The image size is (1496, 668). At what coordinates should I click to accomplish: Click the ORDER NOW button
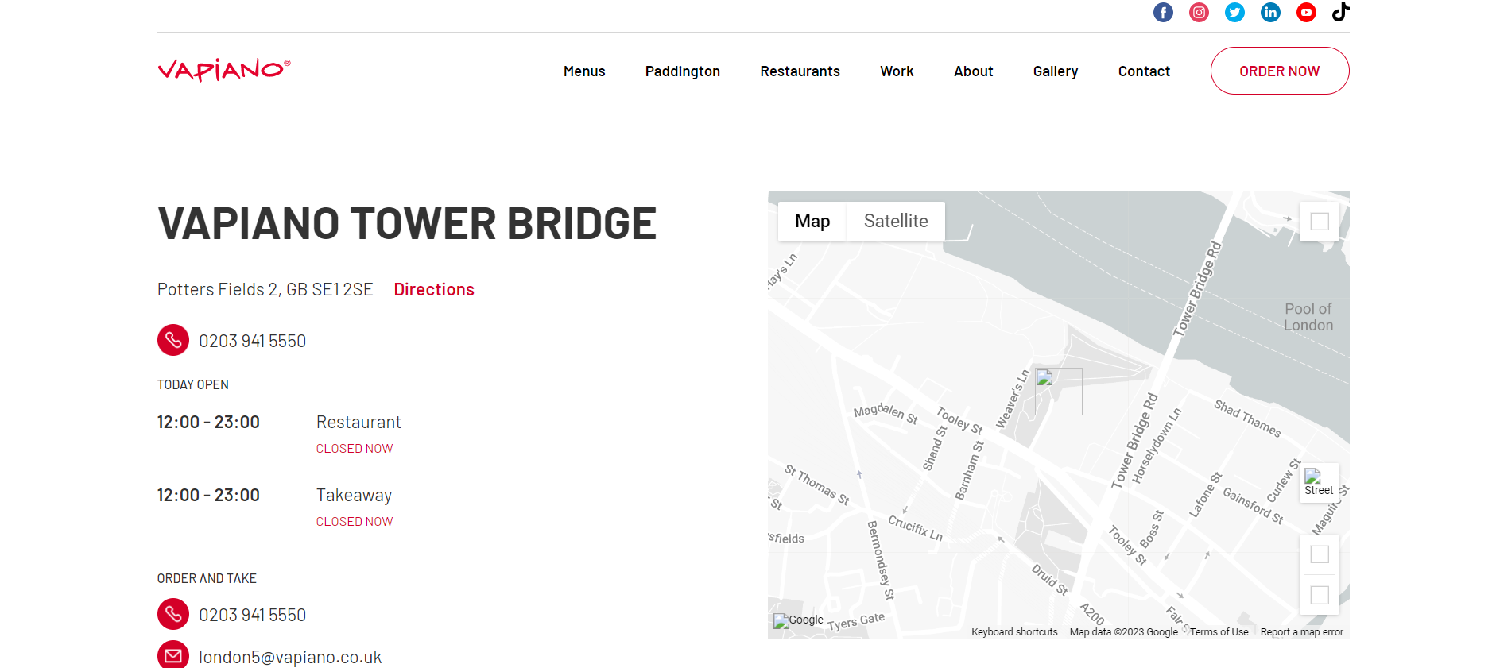pos(1280,71)
